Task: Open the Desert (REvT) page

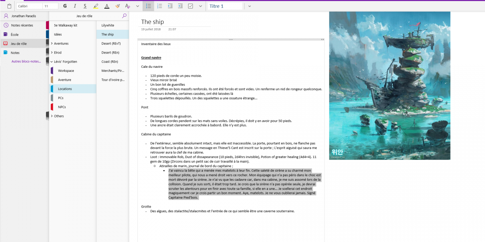Action: [x=111, y=44]
